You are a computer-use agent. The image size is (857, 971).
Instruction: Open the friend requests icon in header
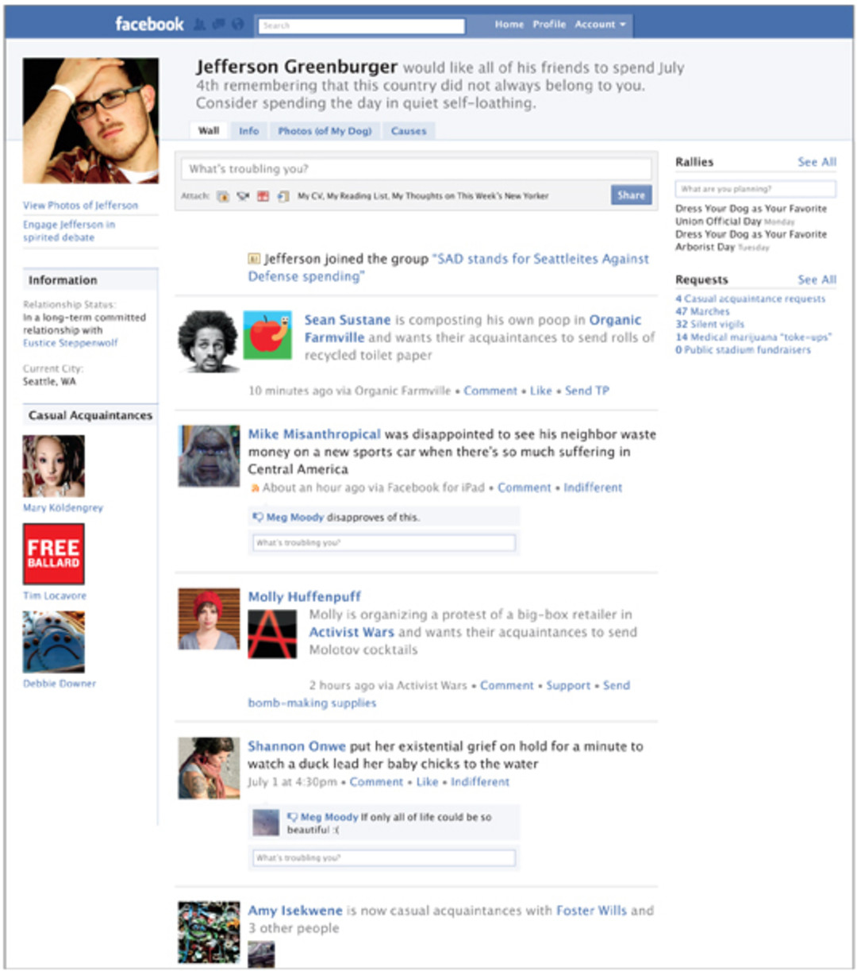[200, 25]
